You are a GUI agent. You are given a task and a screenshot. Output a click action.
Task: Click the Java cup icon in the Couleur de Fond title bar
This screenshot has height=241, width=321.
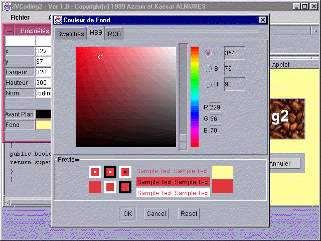[x=58, y=20]
